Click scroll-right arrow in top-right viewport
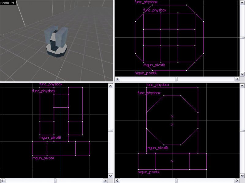 pos(237,79)
